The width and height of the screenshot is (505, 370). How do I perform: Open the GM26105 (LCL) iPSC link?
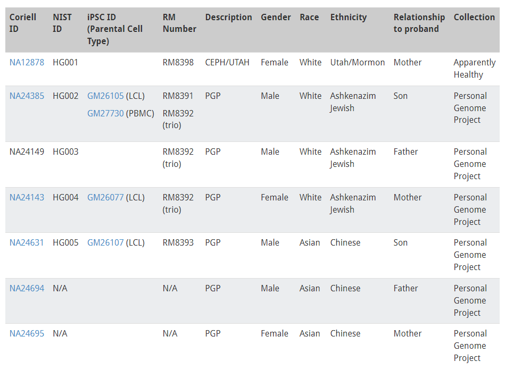[x=105, y=96]
